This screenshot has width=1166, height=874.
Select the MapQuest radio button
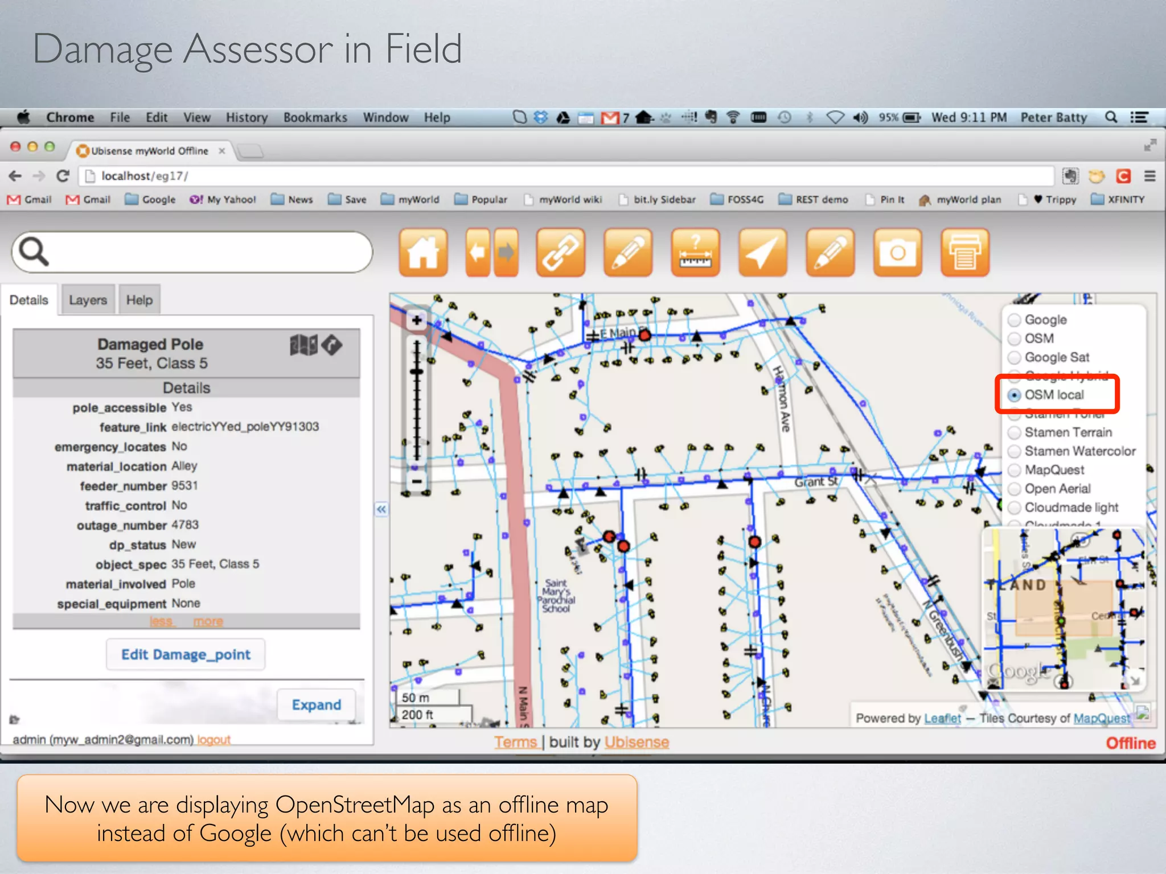(x=1014, y=470)
